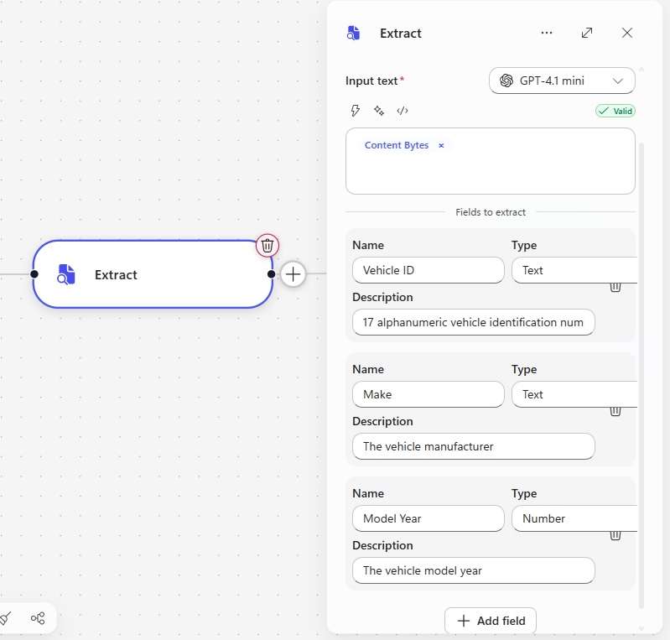
Task: Add a step after the Extract node
Action: tap(293, 274)
